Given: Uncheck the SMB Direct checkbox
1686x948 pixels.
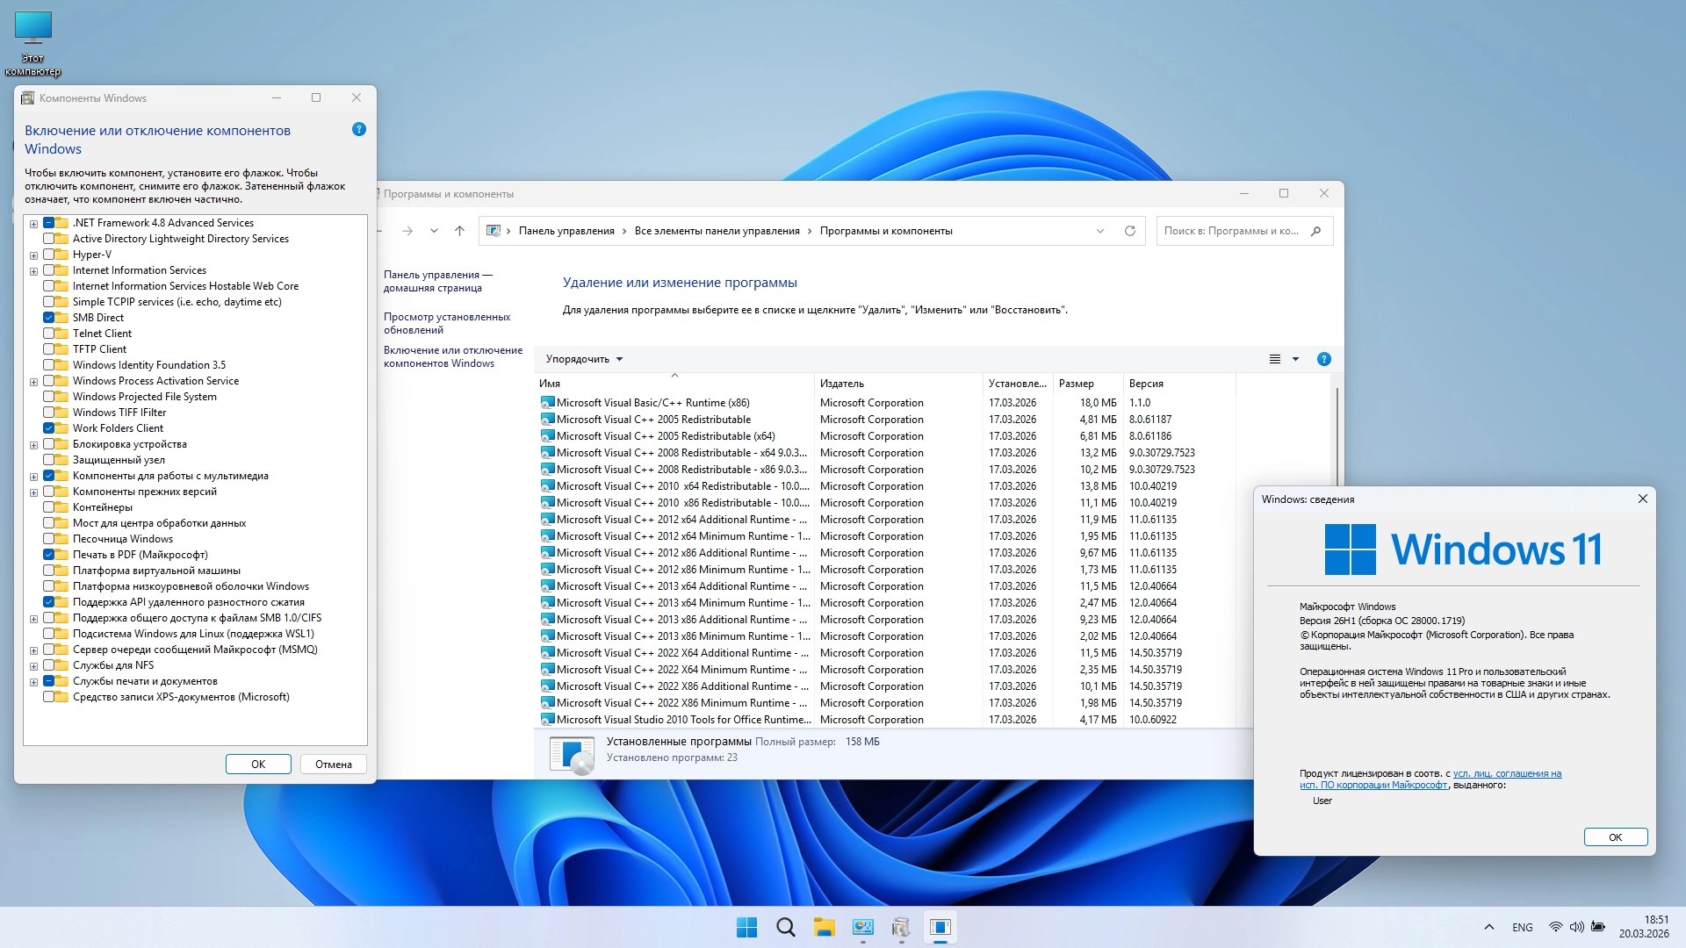Looking at the screenshot, I should point(49,318).
